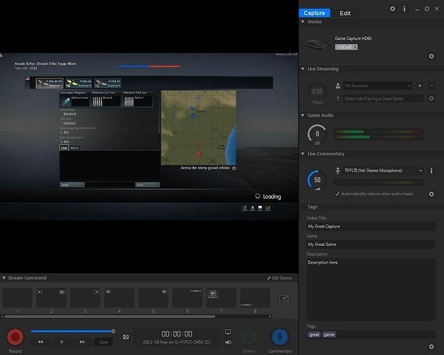The width and height of the screenshot is (444, 355).
Task: Click the streaming bitrate 0.50 Mbps dial
Action: coord(317,92)
